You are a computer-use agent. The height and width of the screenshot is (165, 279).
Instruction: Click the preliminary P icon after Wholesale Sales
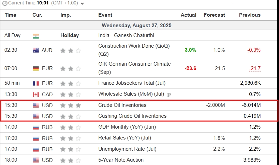coord(169,95)
